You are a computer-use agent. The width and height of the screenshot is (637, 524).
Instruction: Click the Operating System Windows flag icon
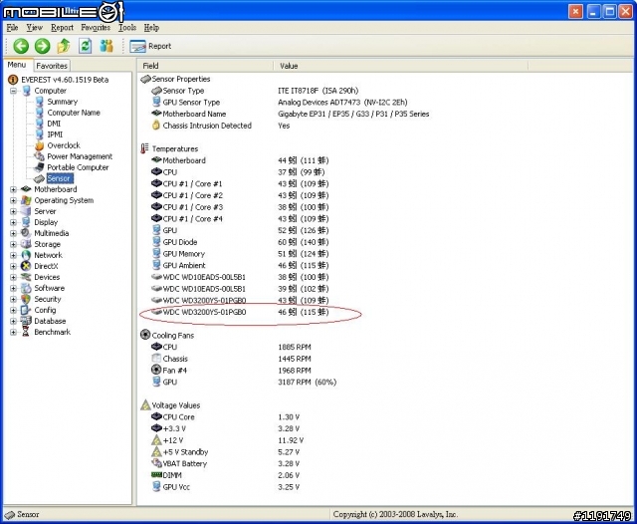[26, 200]
